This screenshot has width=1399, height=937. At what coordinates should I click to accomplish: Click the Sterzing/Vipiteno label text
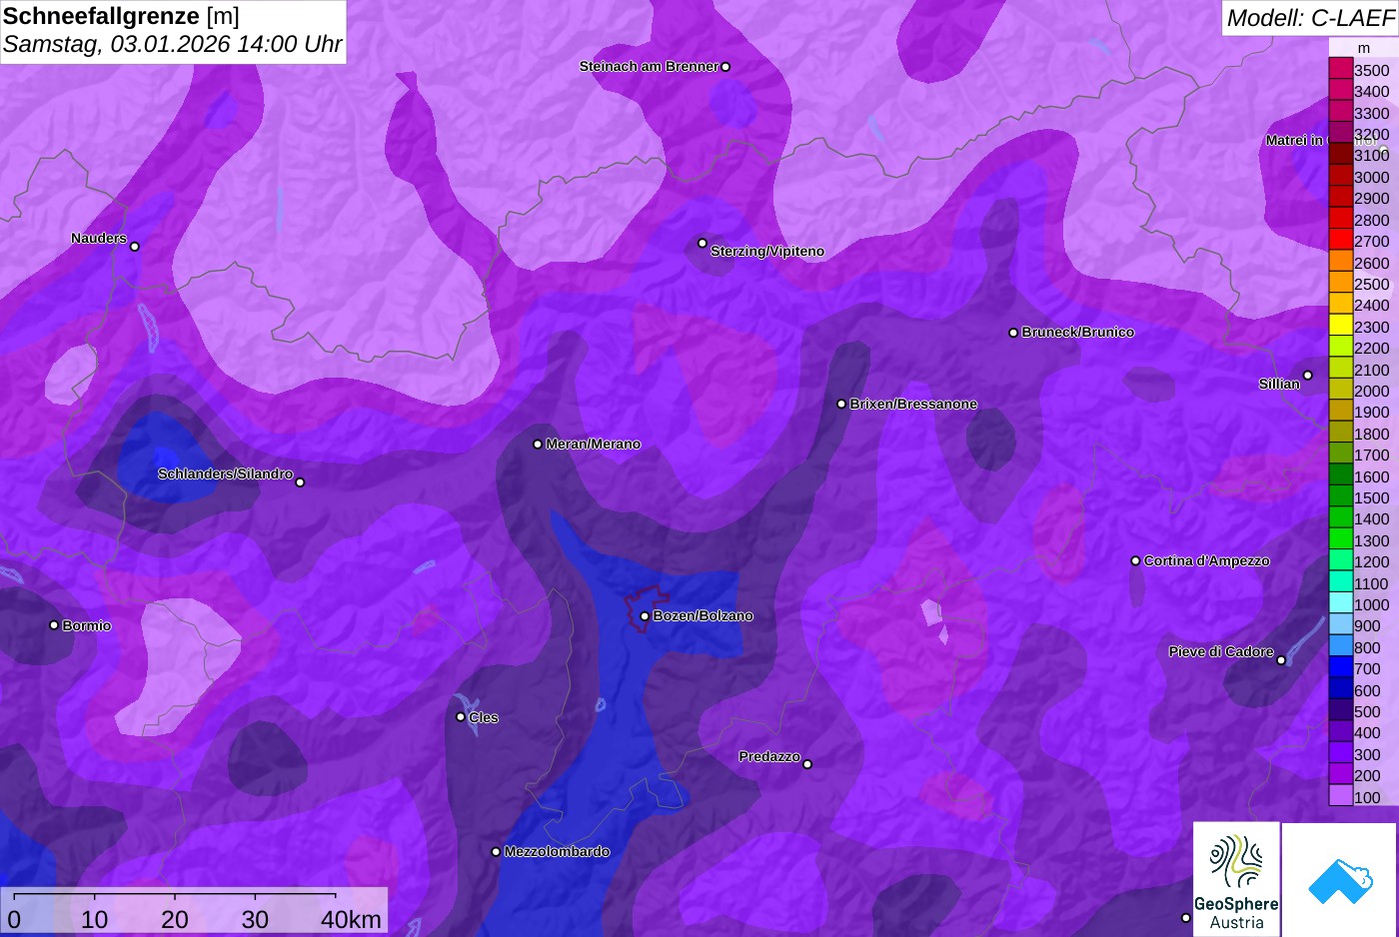click(767, 252)
